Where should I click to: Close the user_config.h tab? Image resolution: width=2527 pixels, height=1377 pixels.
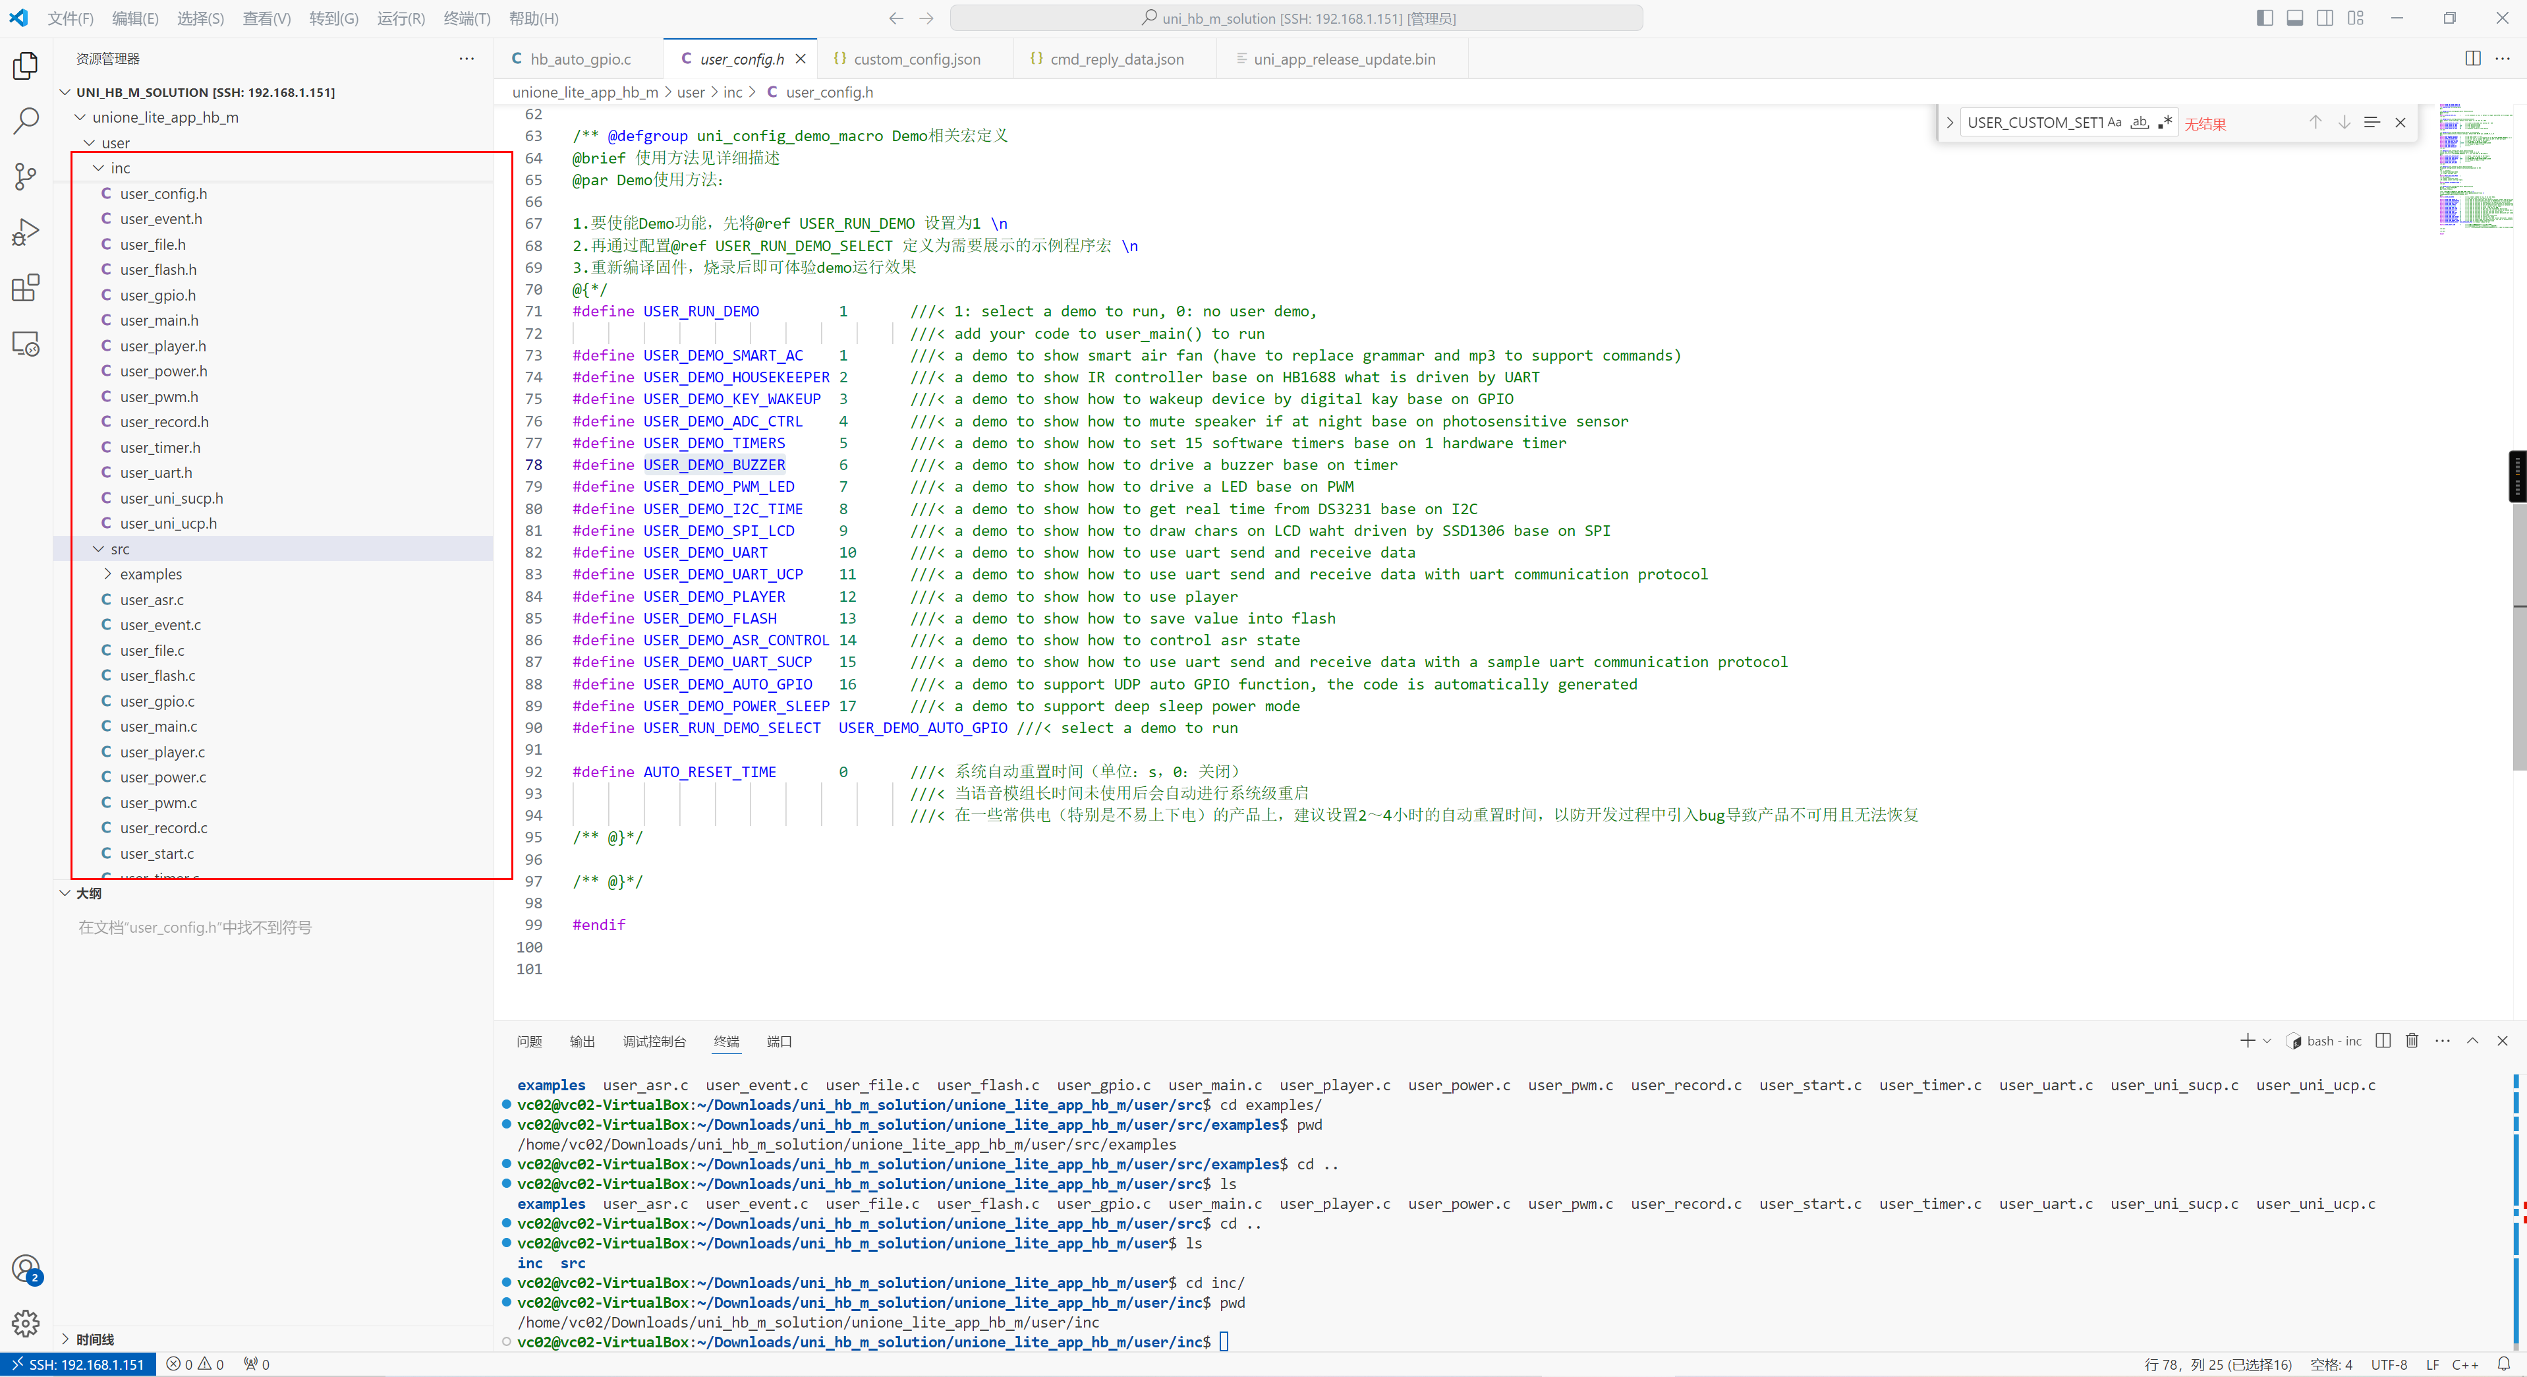(801, 59)
